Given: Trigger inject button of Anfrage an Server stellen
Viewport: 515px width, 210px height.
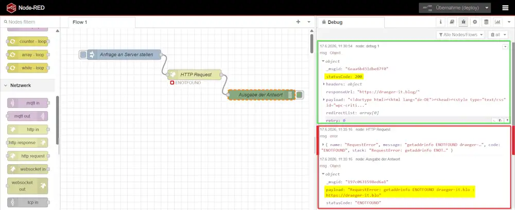Looking at the screenshot, I should click(x=83, y=55).
